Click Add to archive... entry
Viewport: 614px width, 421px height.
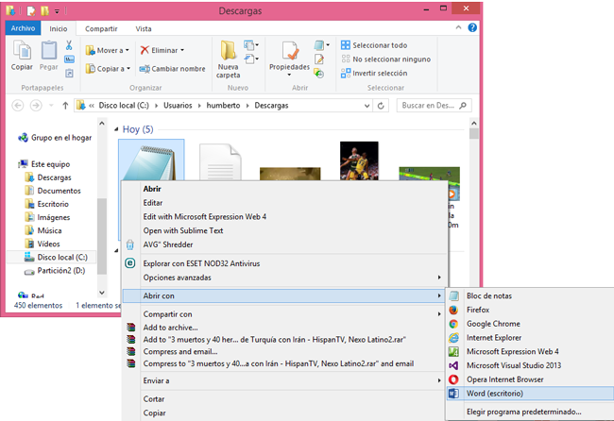click(x=284, y=328)
